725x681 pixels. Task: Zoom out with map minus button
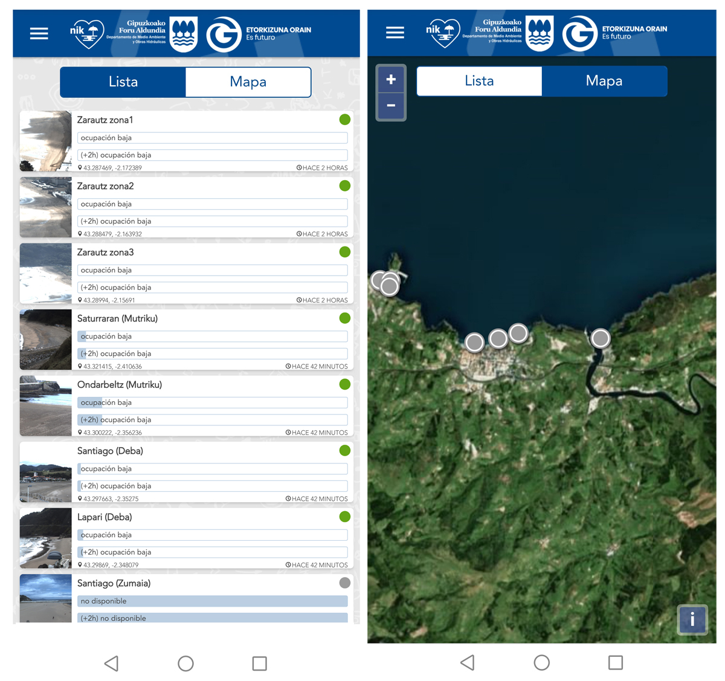coord(391,106)
